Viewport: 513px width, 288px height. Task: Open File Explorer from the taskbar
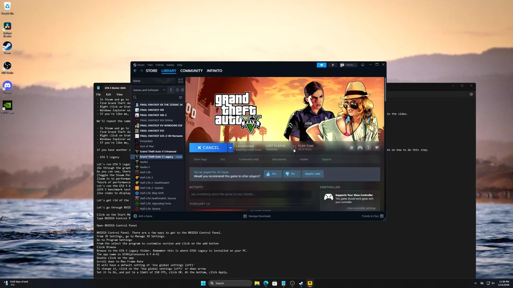[x=257, y=283]
